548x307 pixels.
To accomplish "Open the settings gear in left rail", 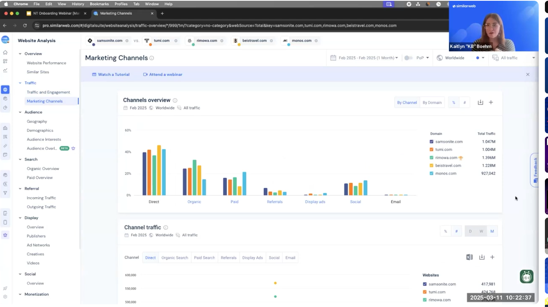I will click(5, 297).
